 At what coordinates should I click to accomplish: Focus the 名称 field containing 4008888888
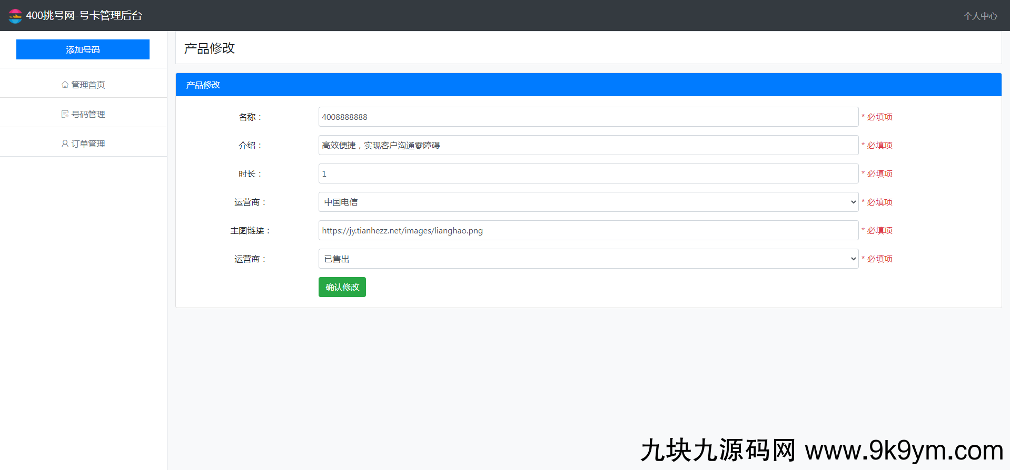588,117
